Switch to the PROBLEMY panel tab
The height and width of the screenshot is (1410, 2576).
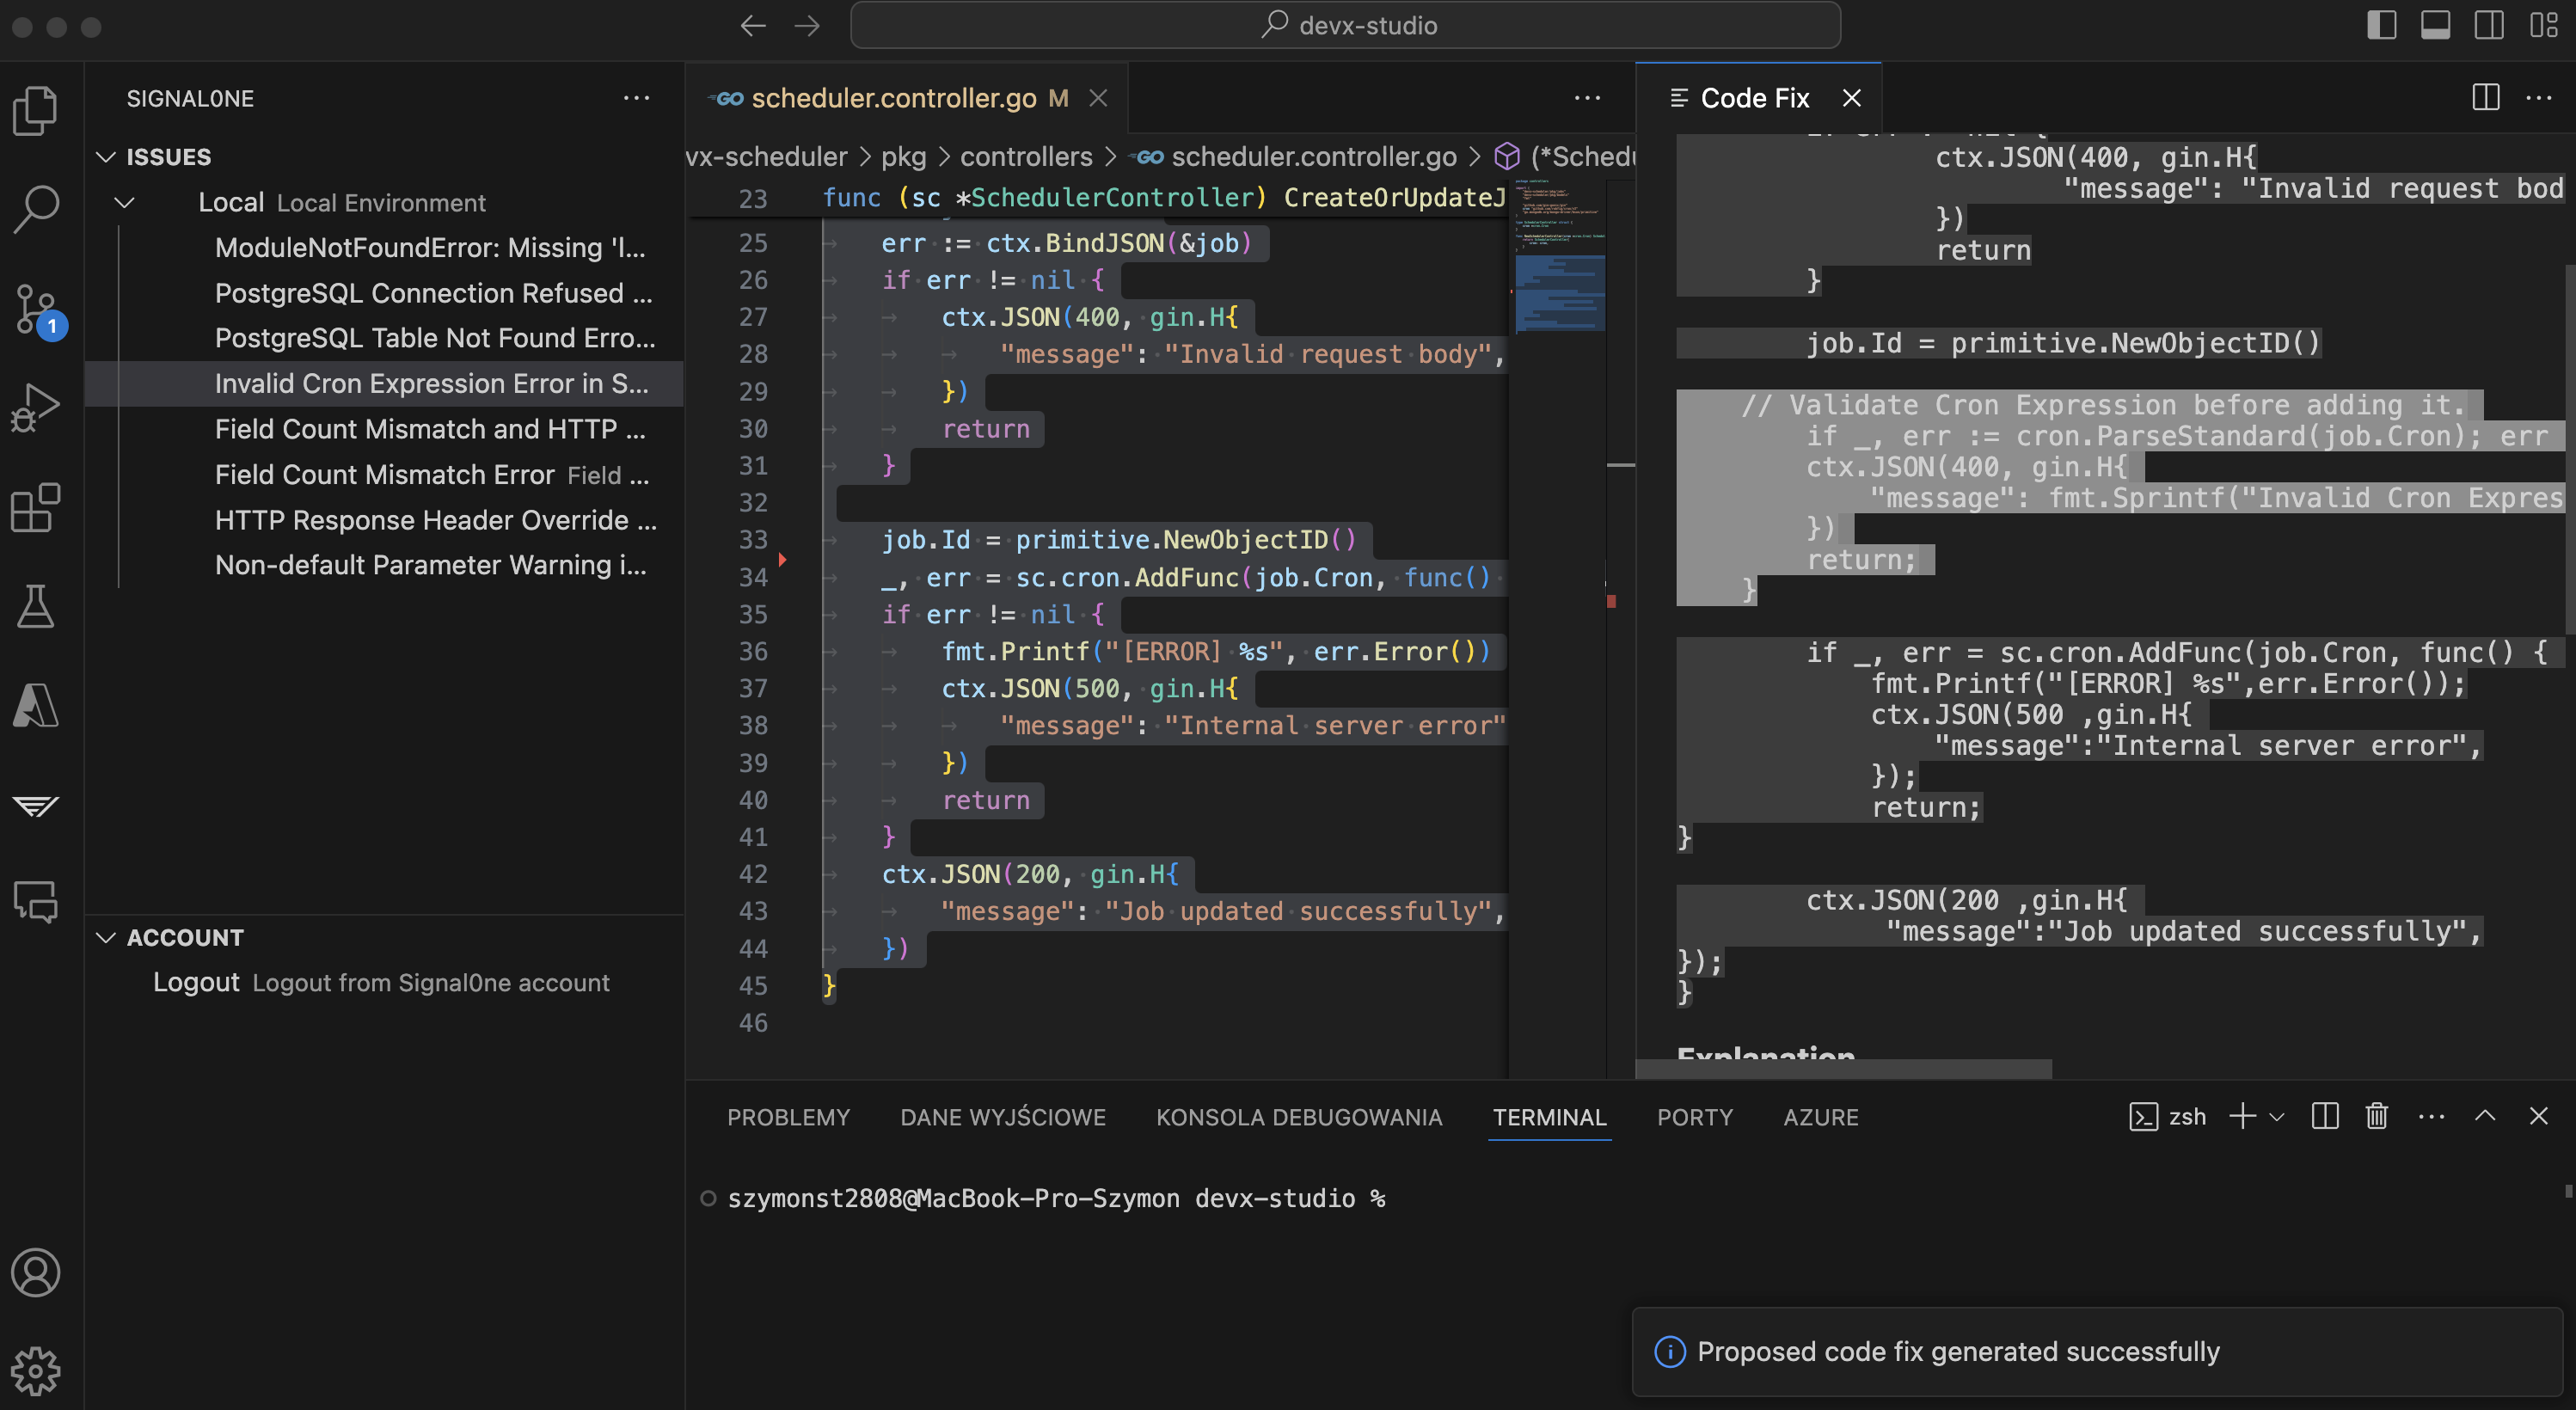pyautogui.click(x=788, y=1117)
